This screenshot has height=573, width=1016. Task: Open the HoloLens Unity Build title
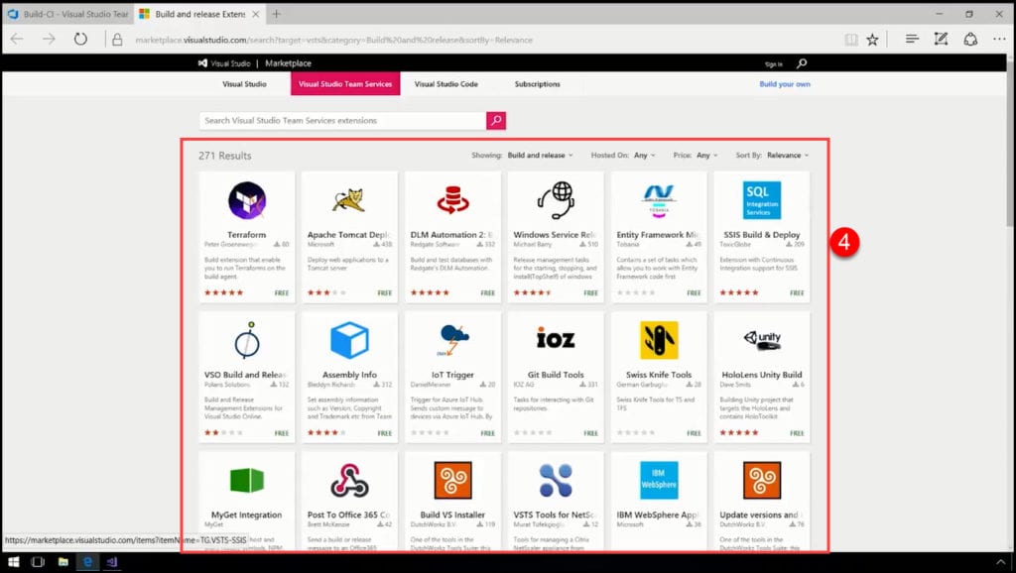point(762,375)
